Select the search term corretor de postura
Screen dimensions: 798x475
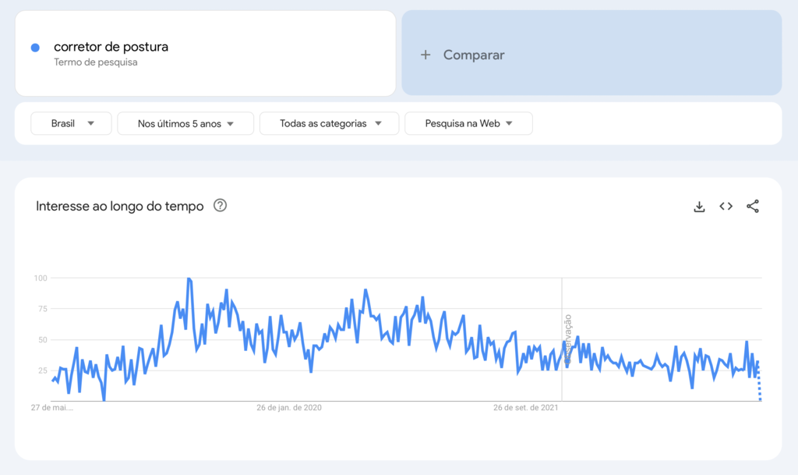(111, 47)
